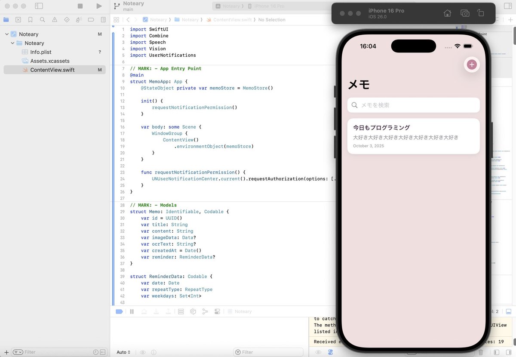Open Debug View Hierarchy
The width and height of the screenshot is (516, 357).
click(193, 311)
